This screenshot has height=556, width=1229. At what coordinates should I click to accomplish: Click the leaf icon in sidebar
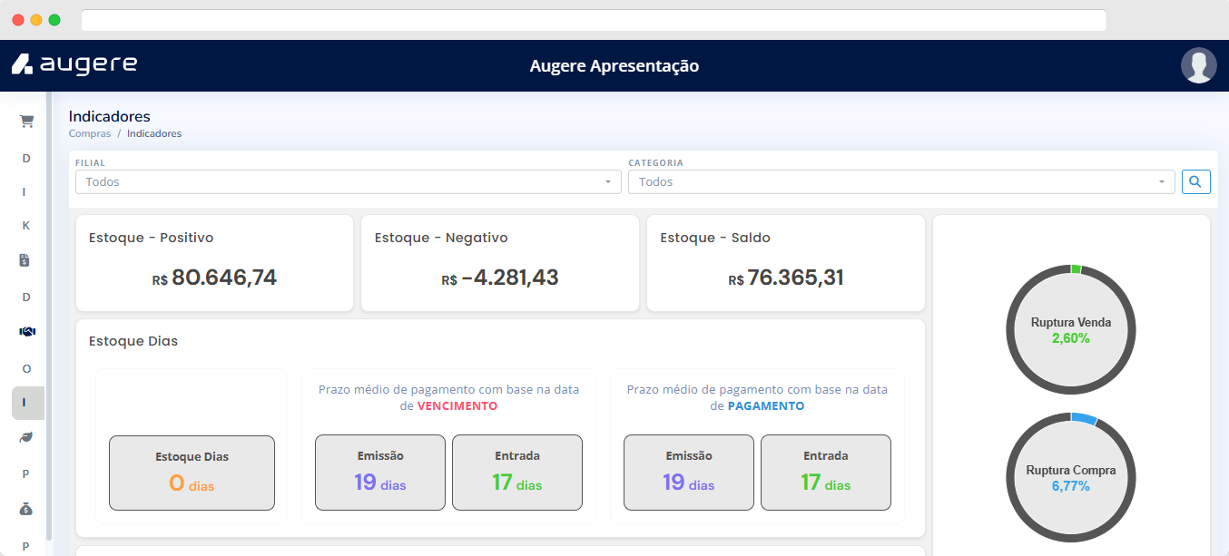26,437
